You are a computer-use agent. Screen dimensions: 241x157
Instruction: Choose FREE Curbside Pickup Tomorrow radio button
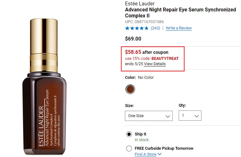click(129, 148)
